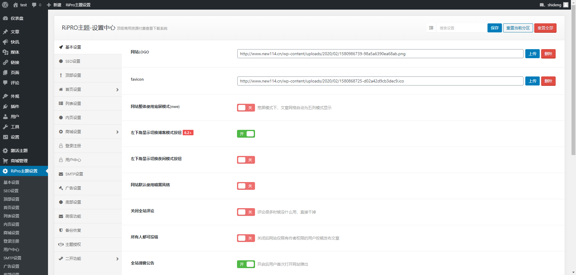Open the 登录注册 tab
576x275 pixels.
pos(88,146)
